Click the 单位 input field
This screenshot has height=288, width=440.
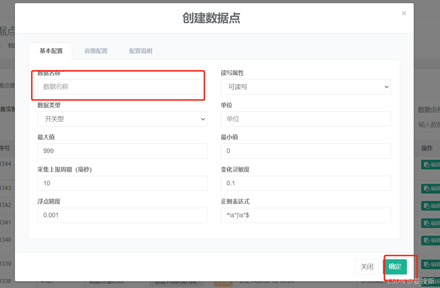pos(305,119)
